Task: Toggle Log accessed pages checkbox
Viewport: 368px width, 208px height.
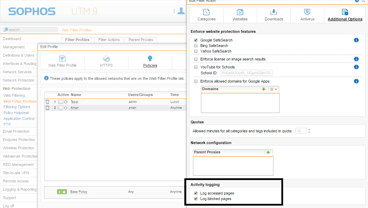Action: 196,193
